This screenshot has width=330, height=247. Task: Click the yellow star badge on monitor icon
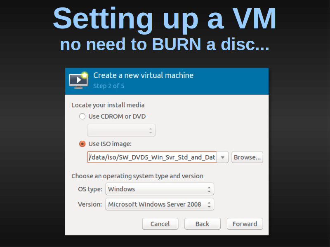click(85, 75)
